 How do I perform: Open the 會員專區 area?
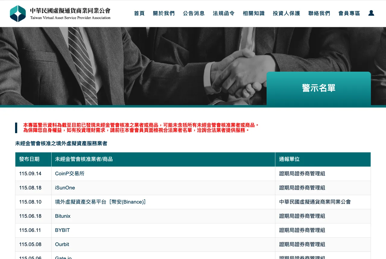349,13
